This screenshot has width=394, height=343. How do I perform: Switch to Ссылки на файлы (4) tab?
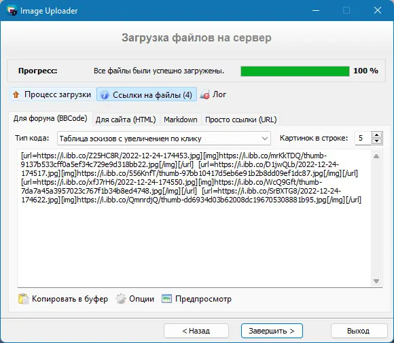click(x=147, y=94)
